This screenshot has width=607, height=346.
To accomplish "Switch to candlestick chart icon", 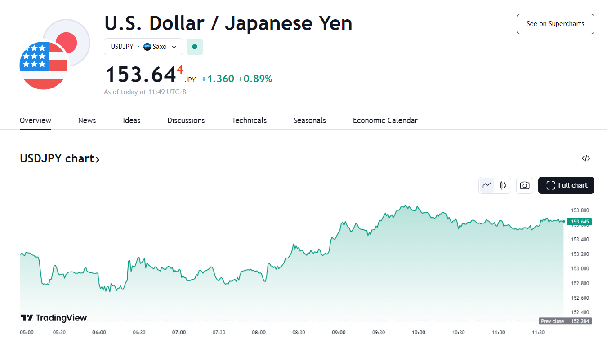I will [x=503, y=185].
